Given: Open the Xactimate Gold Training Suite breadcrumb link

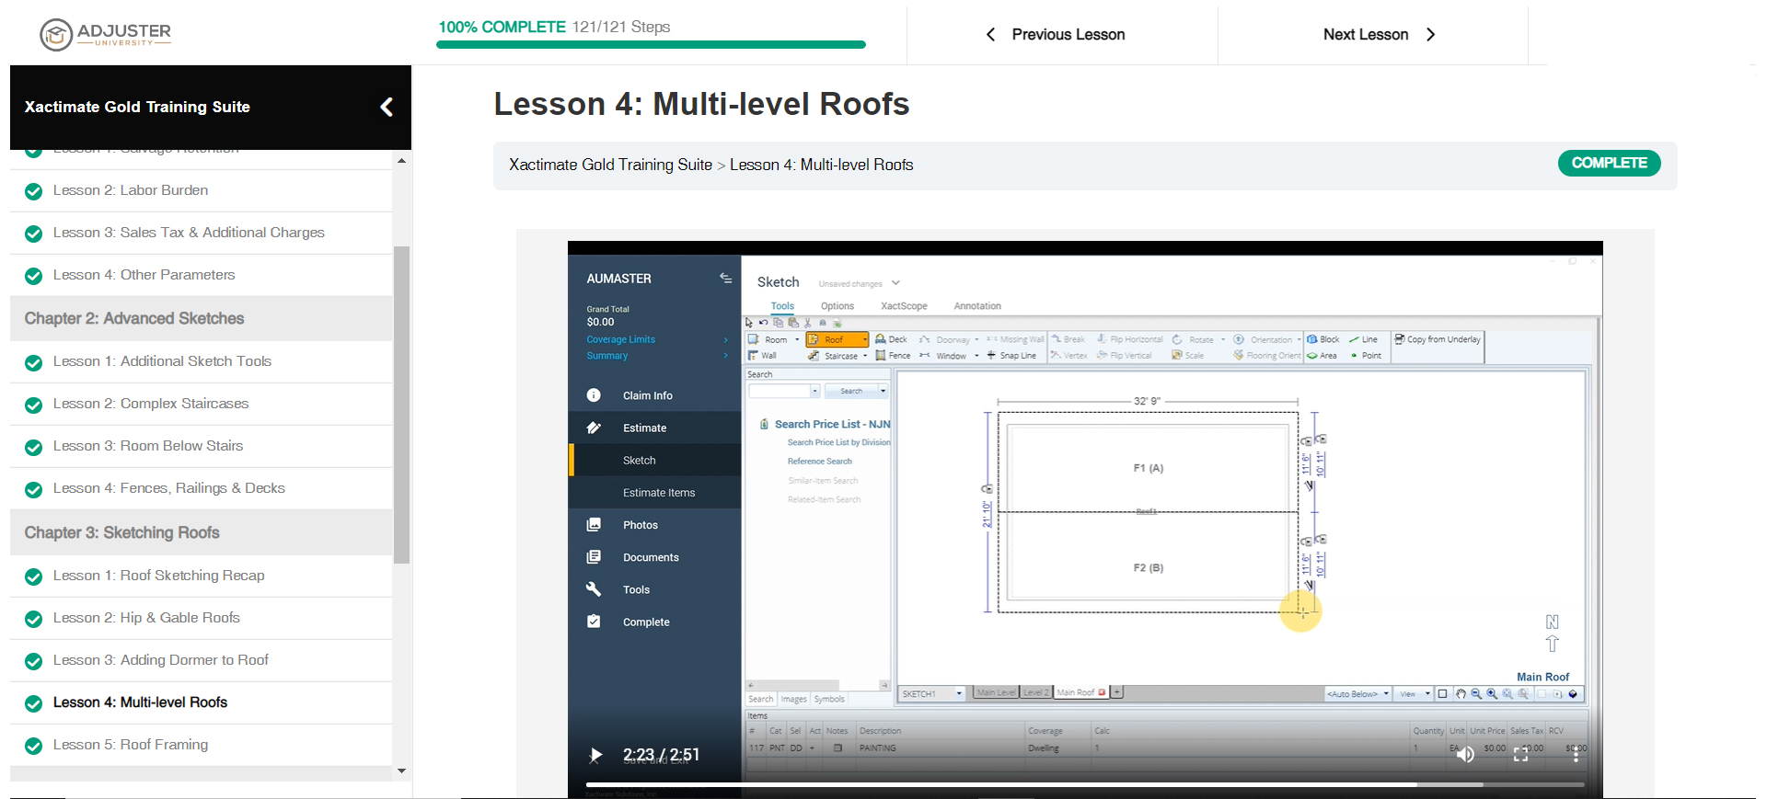Looking at the screenshot, I should (x=610, y=165).
